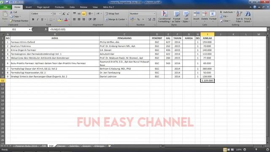Click the zoom slider handle
Viewport: 270px width, 152px height.
click(256, 149)
